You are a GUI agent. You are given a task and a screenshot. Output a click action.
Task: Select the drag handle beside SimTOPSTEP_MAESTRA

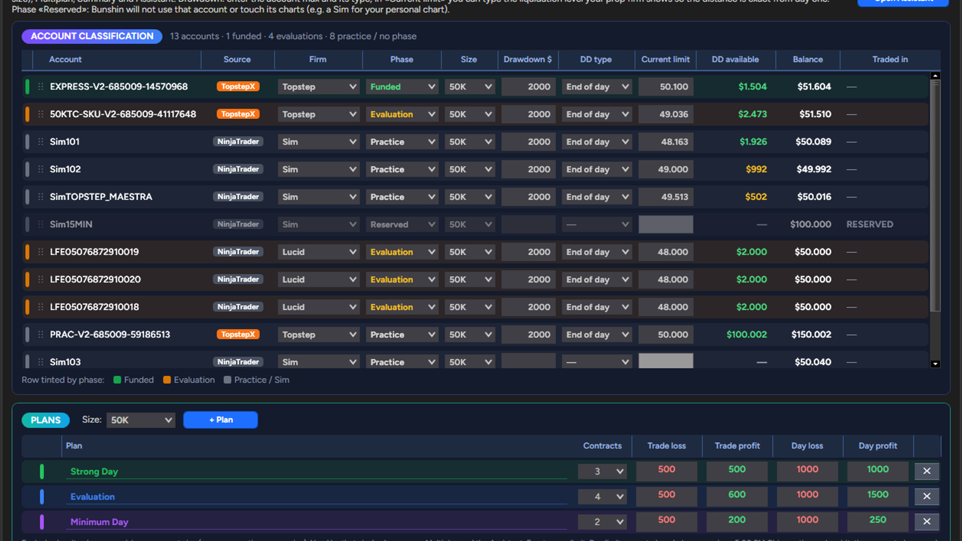(41, 197)
